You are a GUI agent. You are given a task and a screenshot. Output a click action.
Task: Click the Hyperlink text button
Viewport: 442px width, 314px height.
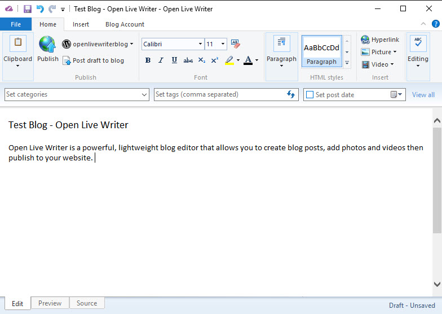(x=385, y=40)
